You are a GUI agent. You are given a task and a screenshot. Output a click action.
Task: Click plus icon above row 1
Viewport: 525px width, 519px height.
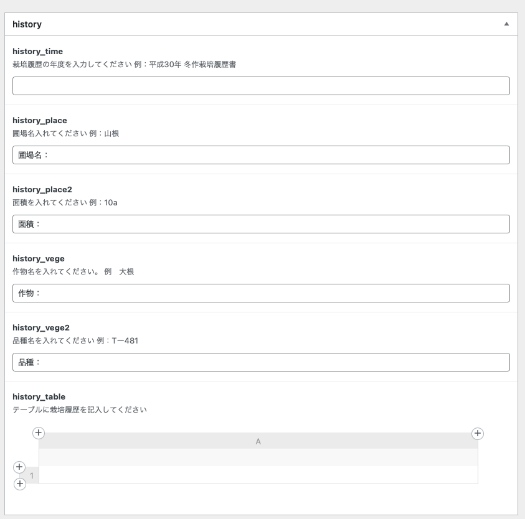click(19, 467)
